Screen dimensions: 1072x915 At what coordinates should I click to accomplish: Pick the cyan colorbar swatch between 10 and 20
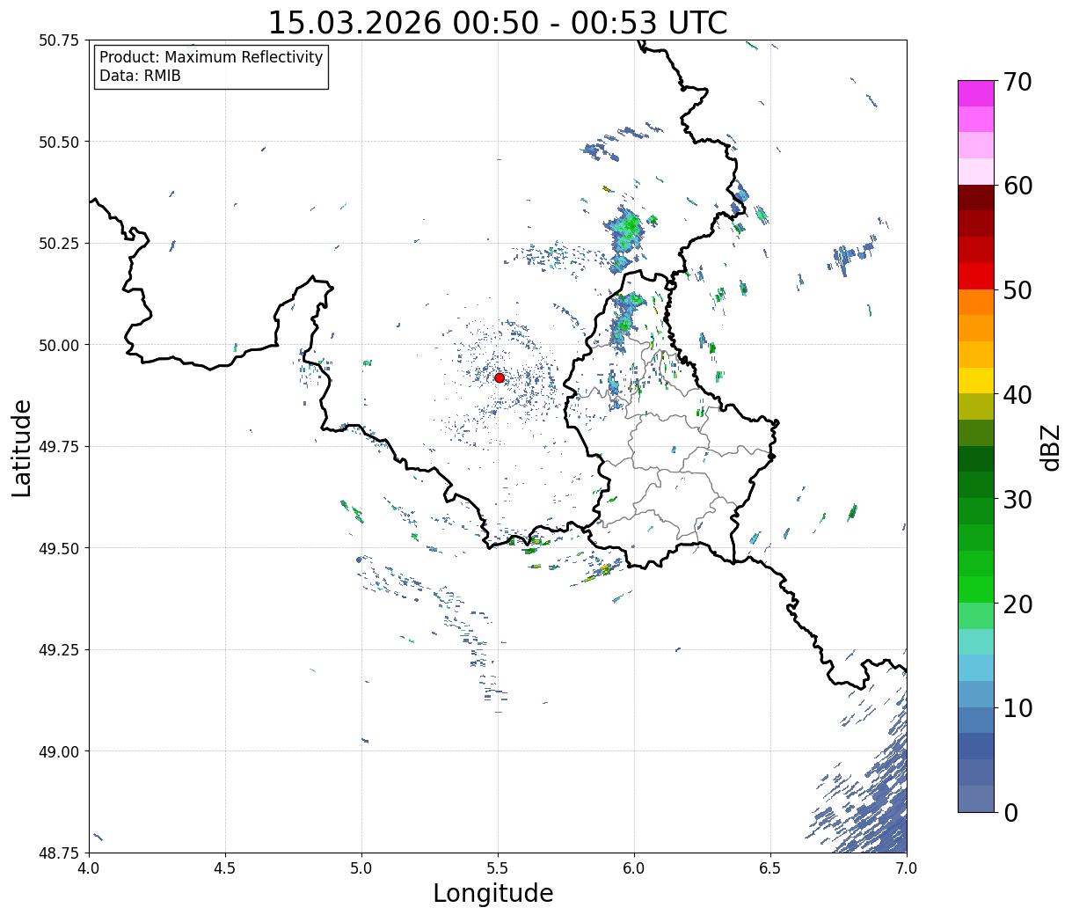click(x=976, y=669)
